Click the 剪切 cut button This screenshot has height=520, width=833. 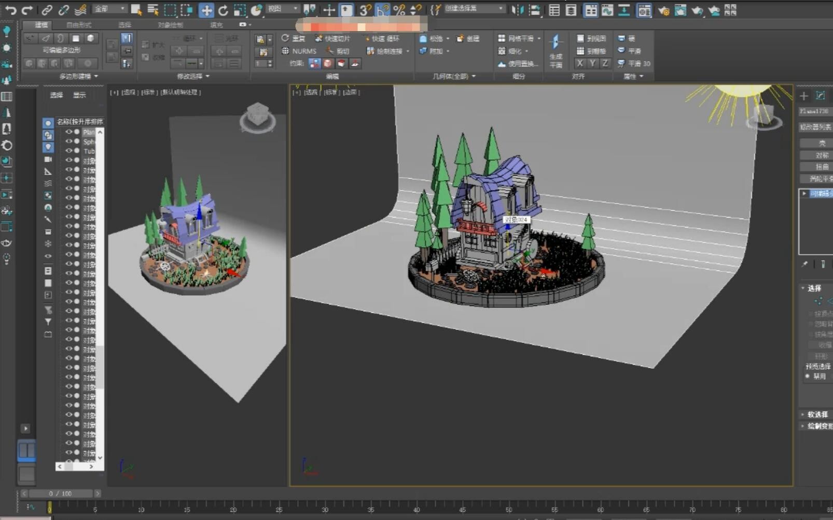(338, 51)
